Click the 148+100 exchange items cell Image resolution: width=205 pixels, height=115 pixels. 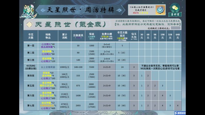coord(78,67)
